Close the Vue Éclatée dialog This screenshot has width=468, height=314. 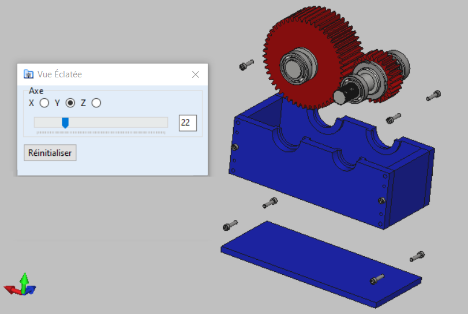pyautogui.click(x=196, y=74)
